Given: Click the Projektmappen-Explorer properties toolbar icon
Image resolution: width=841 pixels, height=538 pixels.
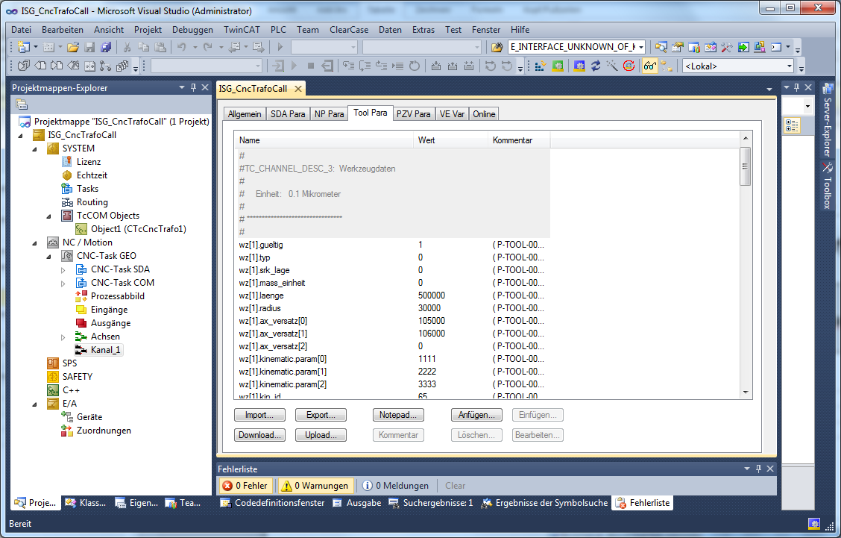Looking at the screenshot, I should point(22,104).
